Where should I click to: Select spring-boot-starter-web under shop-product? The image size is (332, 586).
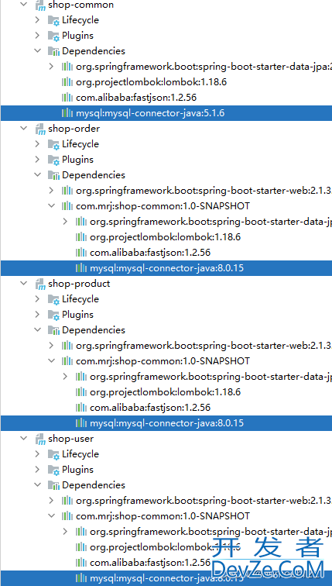[x=204, y=346]
